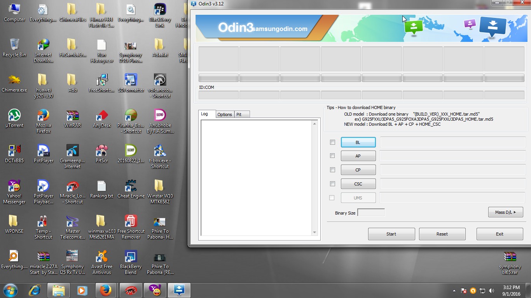Select the ChimeraFiles folder icon
The height and width of the screenshot is (298, 531).
tap(73, 12)
